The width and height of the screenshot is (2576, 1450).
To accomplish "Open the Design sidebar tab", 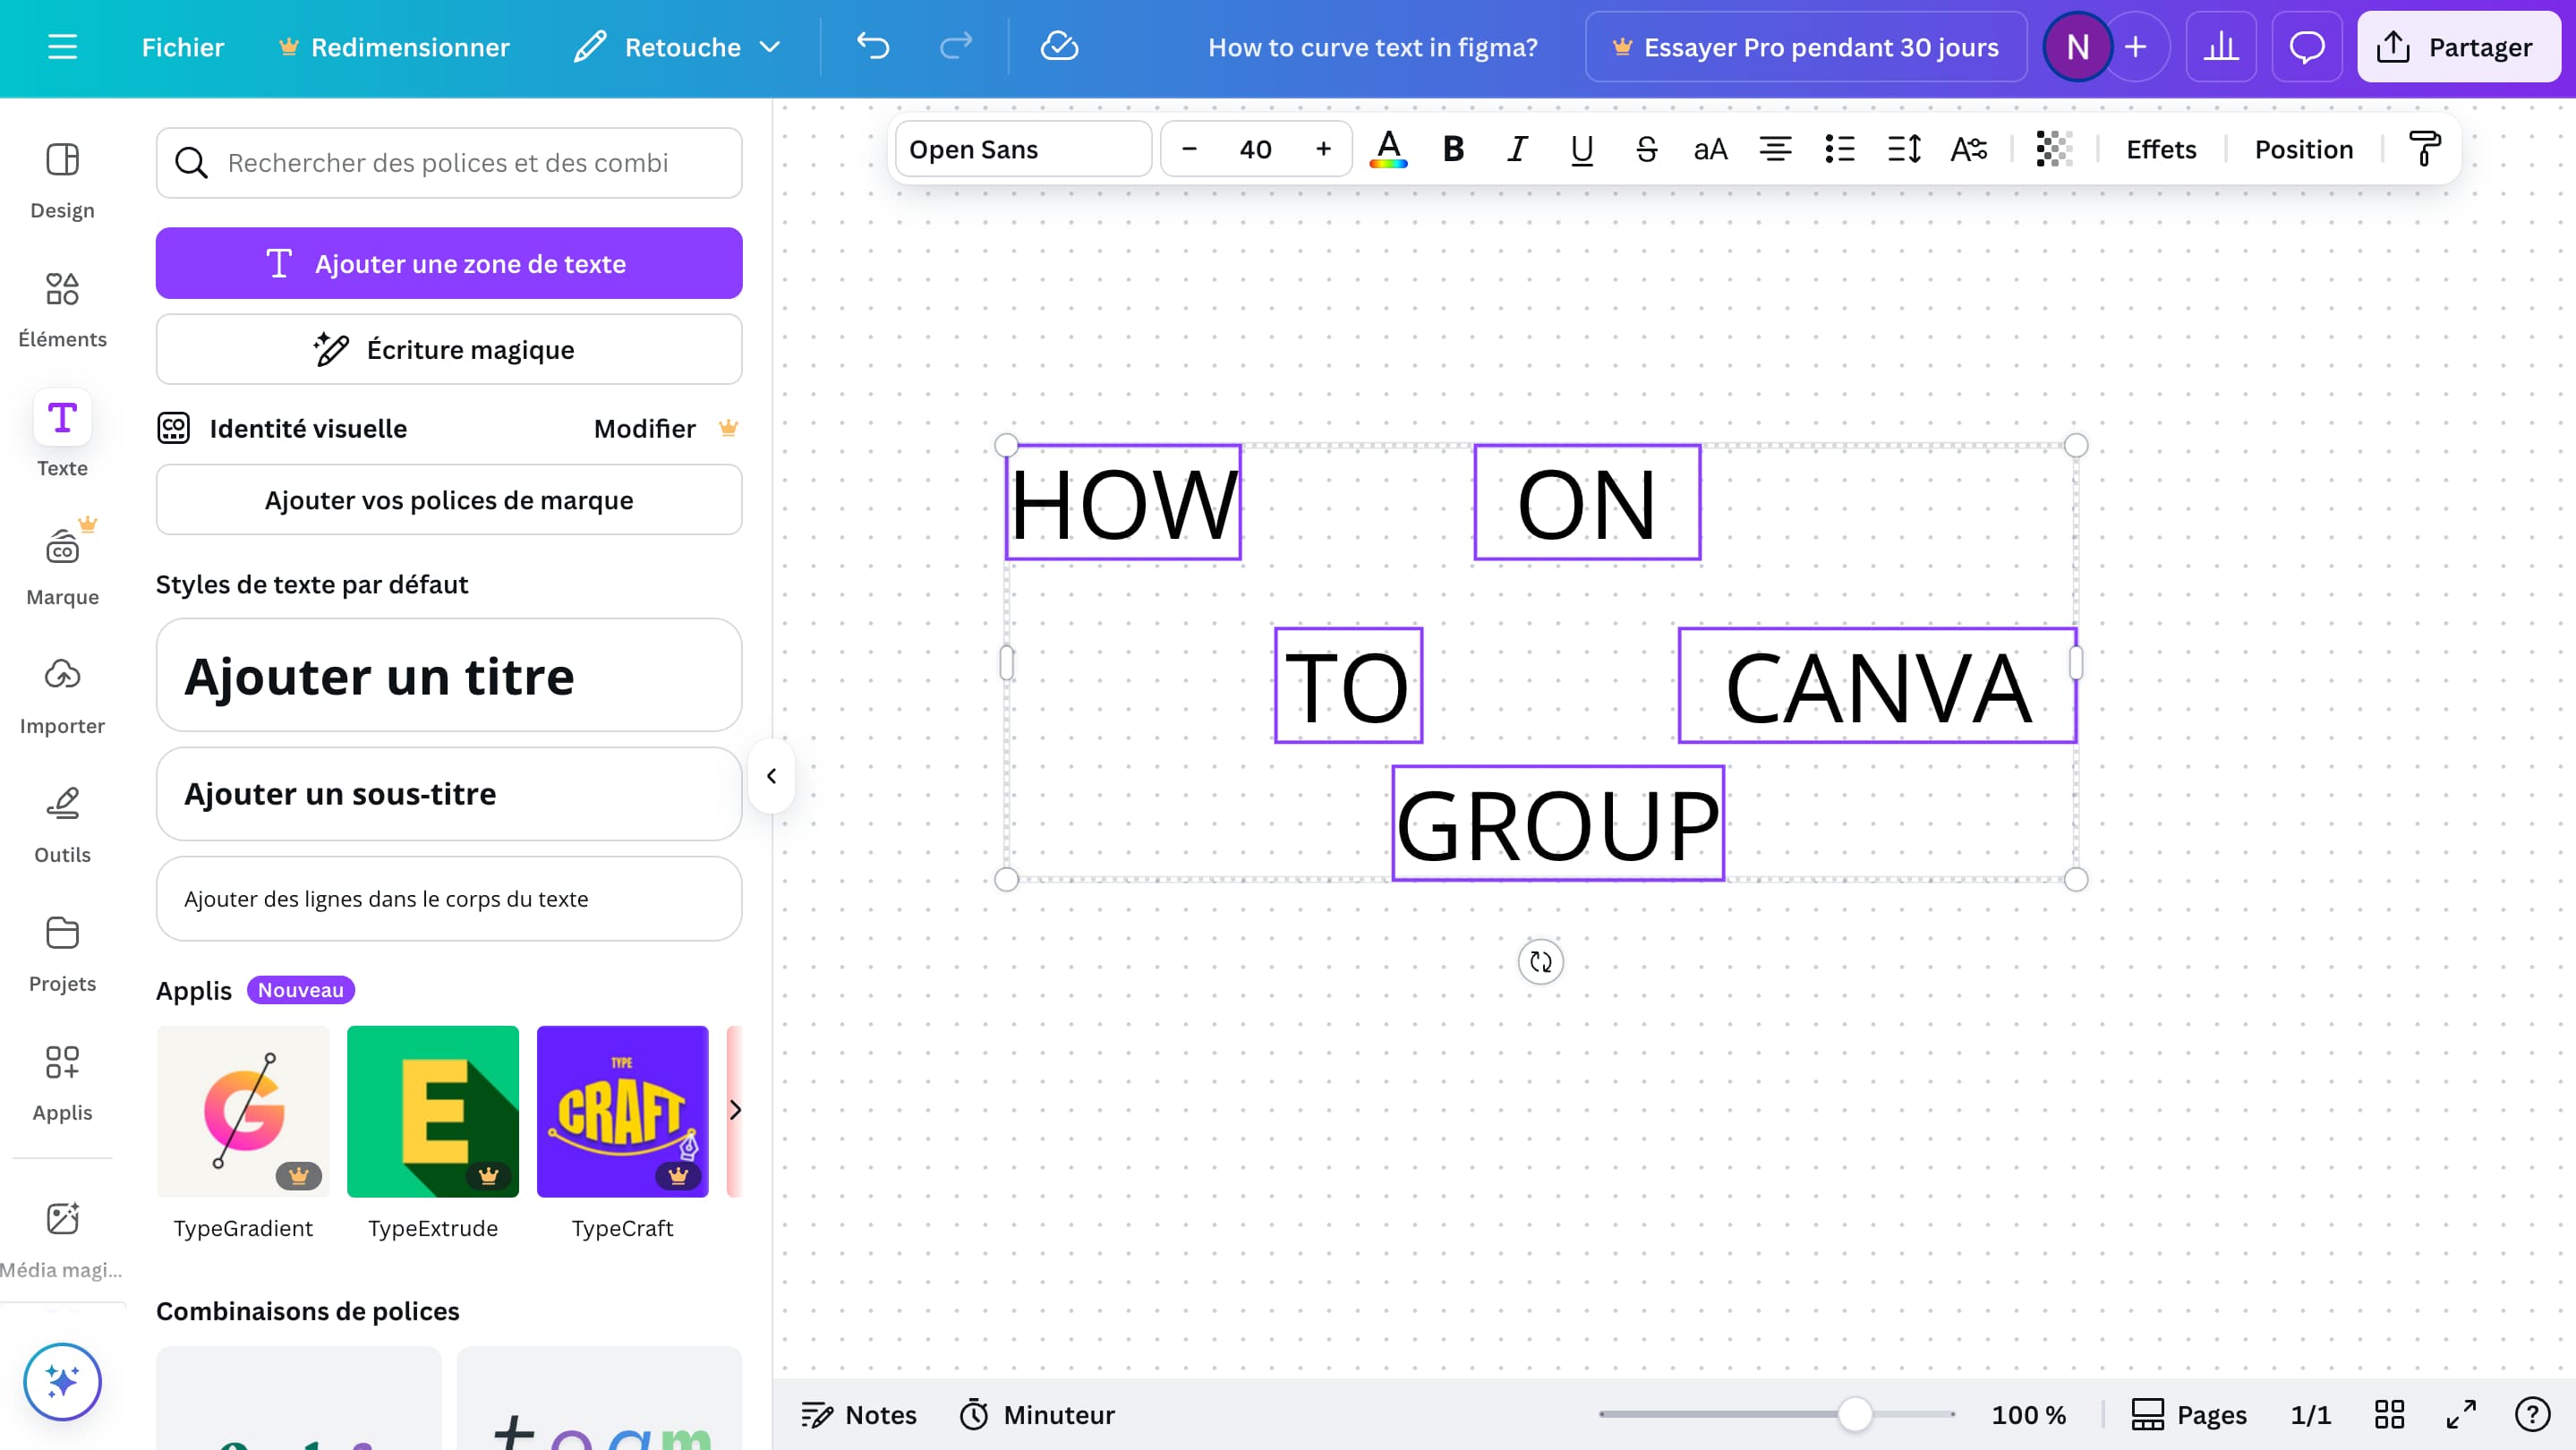I will coord(62,181).
